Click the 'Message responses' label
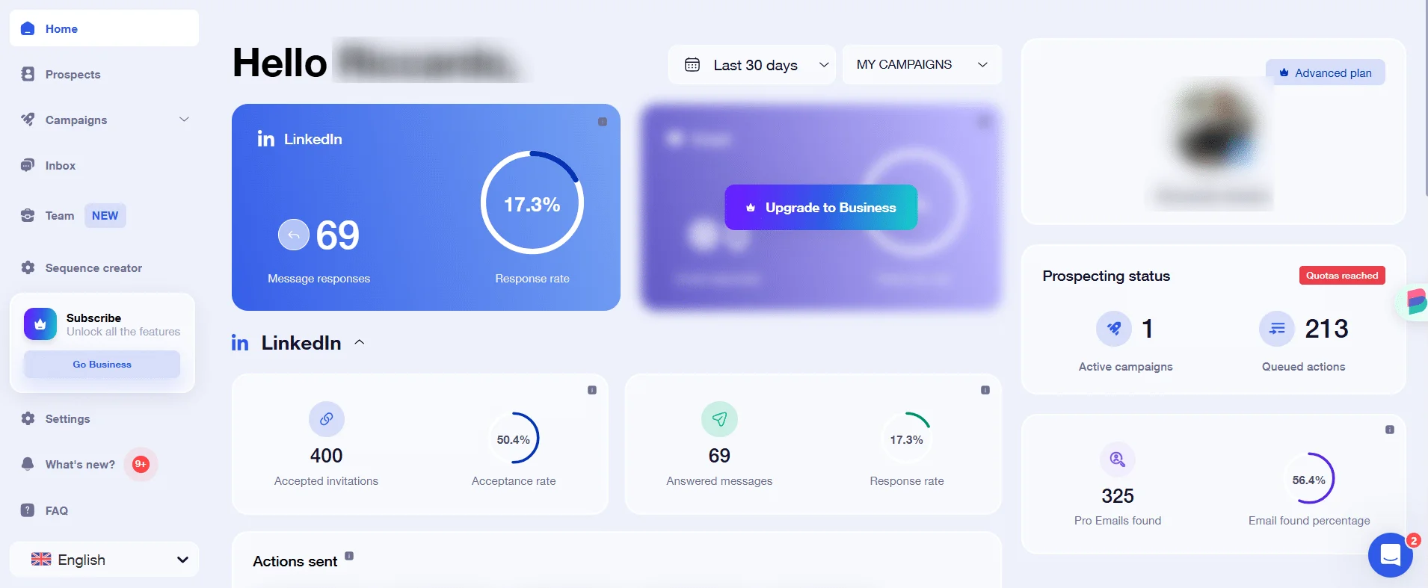This screenshot has height=588, width=1428. coord(319,278)
